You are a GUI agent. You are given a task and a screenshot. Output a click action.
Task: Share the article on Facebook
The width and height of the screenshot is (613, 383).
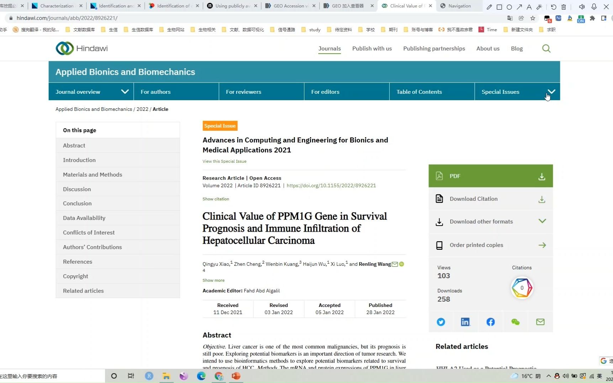click(x=490, y=322)
